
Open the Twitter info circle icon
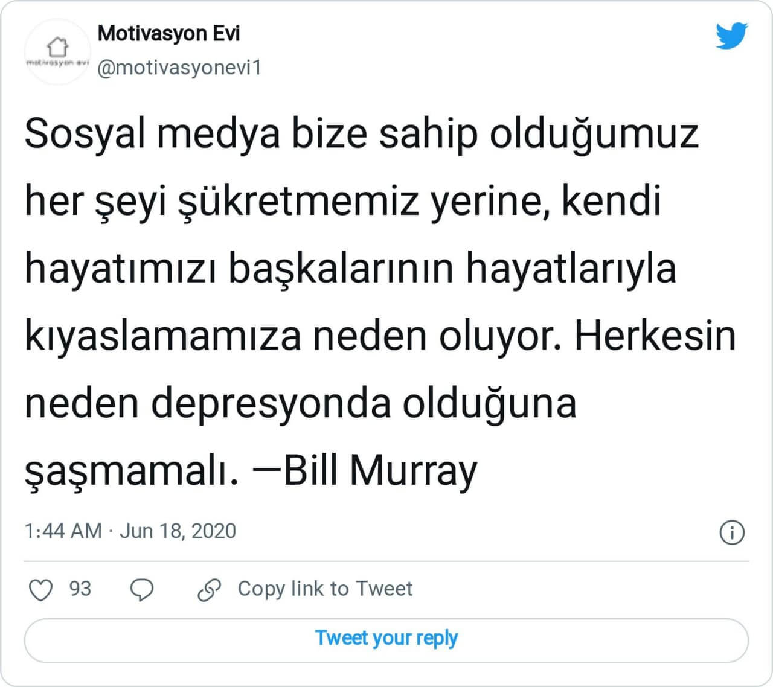(x=732, y=532)
